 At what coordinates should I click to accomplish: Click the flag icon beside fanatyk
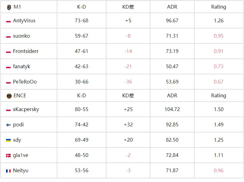[x=9, y=67]
